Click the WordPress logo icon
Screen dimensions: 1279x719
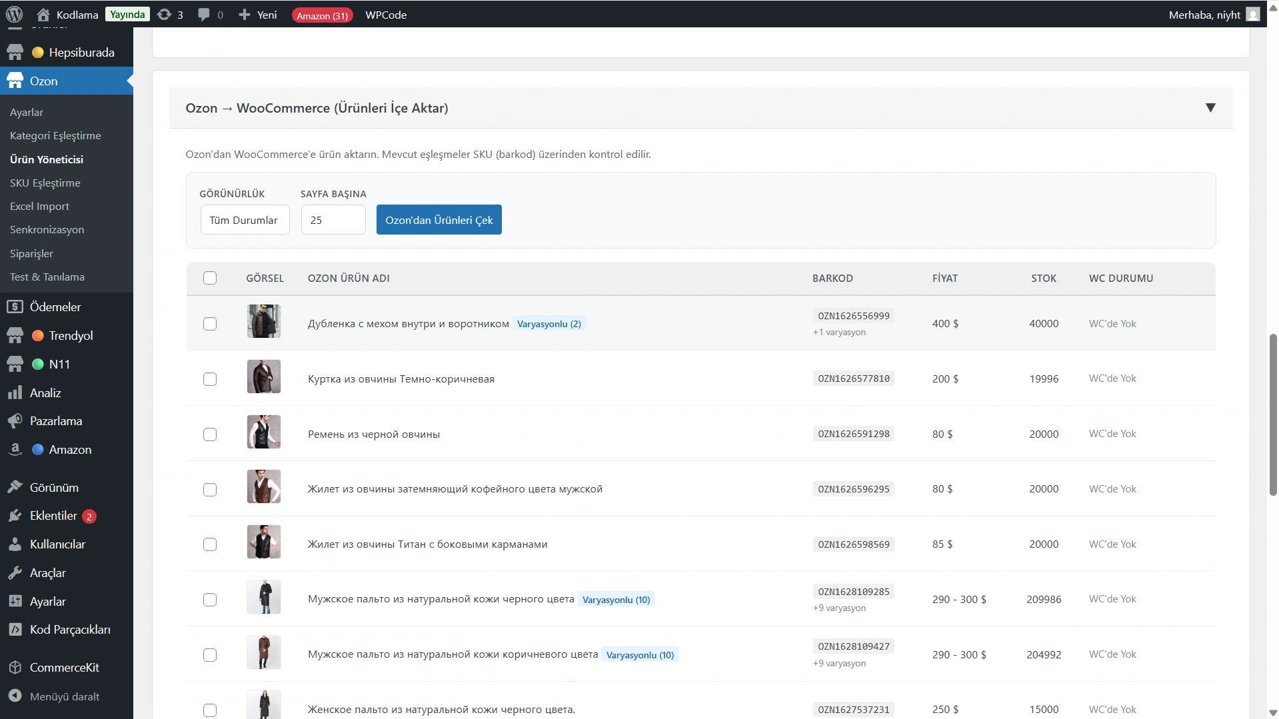pyautogui.click(x=14, y=14)
